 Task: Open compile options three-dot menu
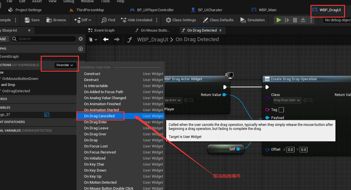click(15, 20)
